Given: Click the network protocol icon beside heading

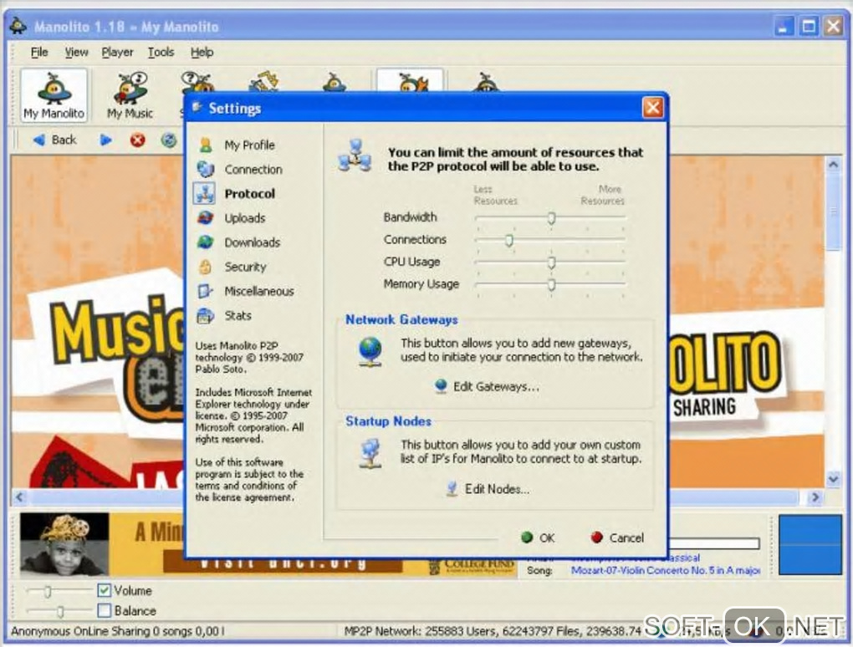Looking at the screenshot, I should (x=354, y=155).
